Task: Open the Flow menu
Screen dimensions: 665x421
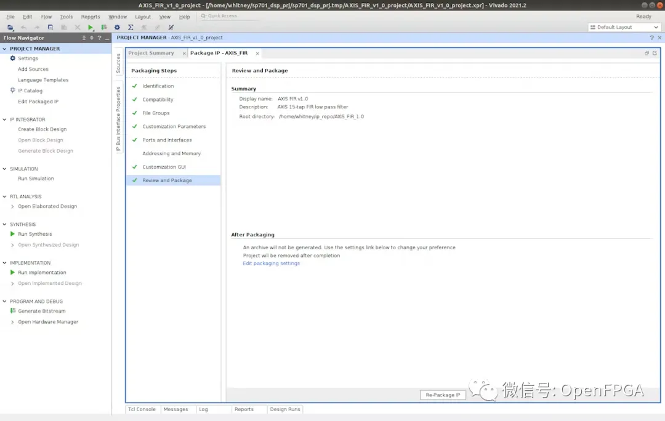Action: pyautogui.click(x=46, y=17)
